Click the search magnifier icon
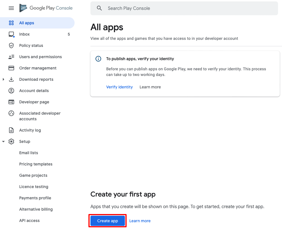Image resolution: width=282 pixels, height=229 pixels. (x=99, y=8)
